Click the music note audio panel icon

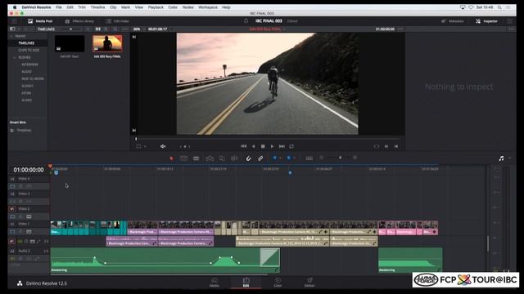tap(501, 158)
